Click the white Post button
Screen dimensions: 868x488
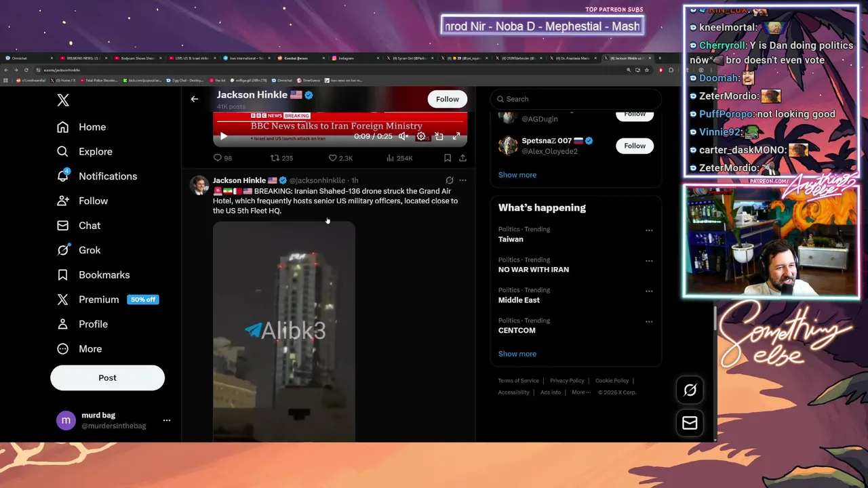point(107,378)
